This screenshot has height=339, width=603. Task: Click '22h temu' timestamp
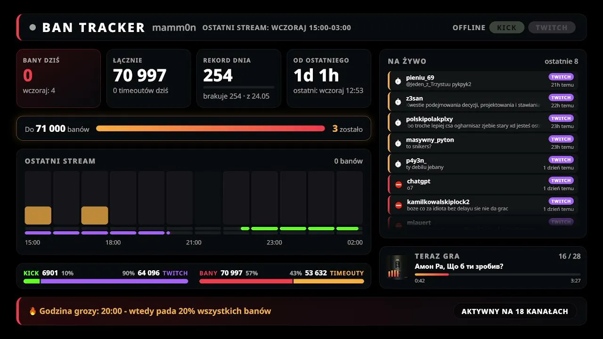562,105
